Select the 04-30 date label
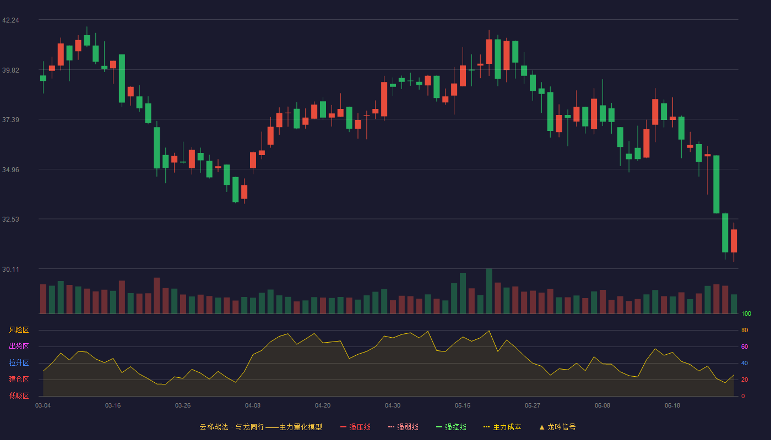This screenshot has height=440, width=771. 393,405
